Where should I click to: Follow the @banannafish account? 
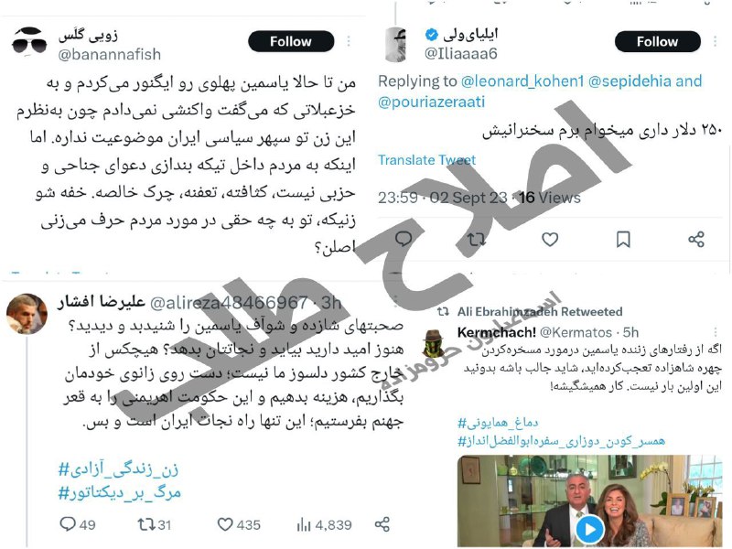[x=291, y=41]
